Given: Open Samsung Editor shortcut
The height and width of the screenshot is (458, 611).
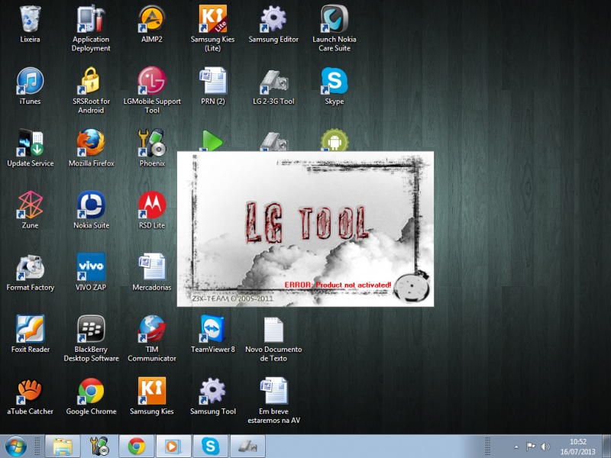Looking at the screenshot, I should (273, 24).
